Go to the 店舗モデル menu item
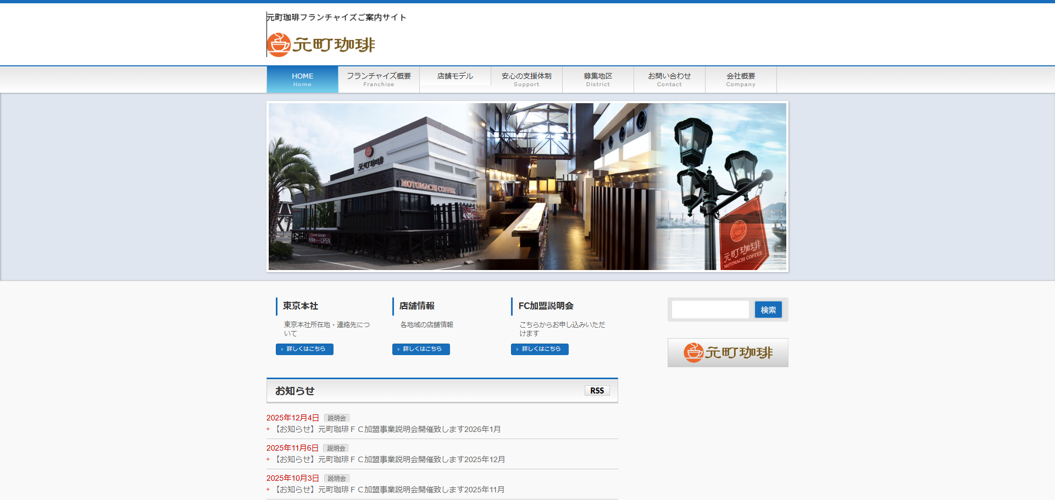The width and height of the screenshot is (1055, 500). click(x=455, y=76)
